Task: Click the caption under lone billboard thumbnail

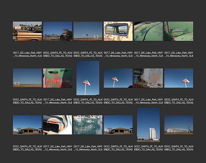Action: pyautogui.click(x=27, y=101)
